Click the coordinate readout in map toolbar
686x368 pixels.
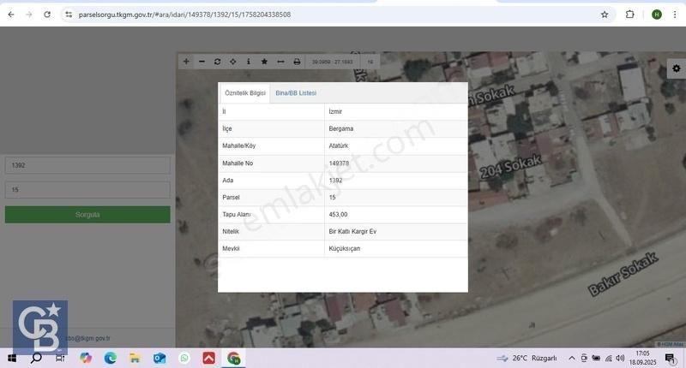tap(332, 62)
